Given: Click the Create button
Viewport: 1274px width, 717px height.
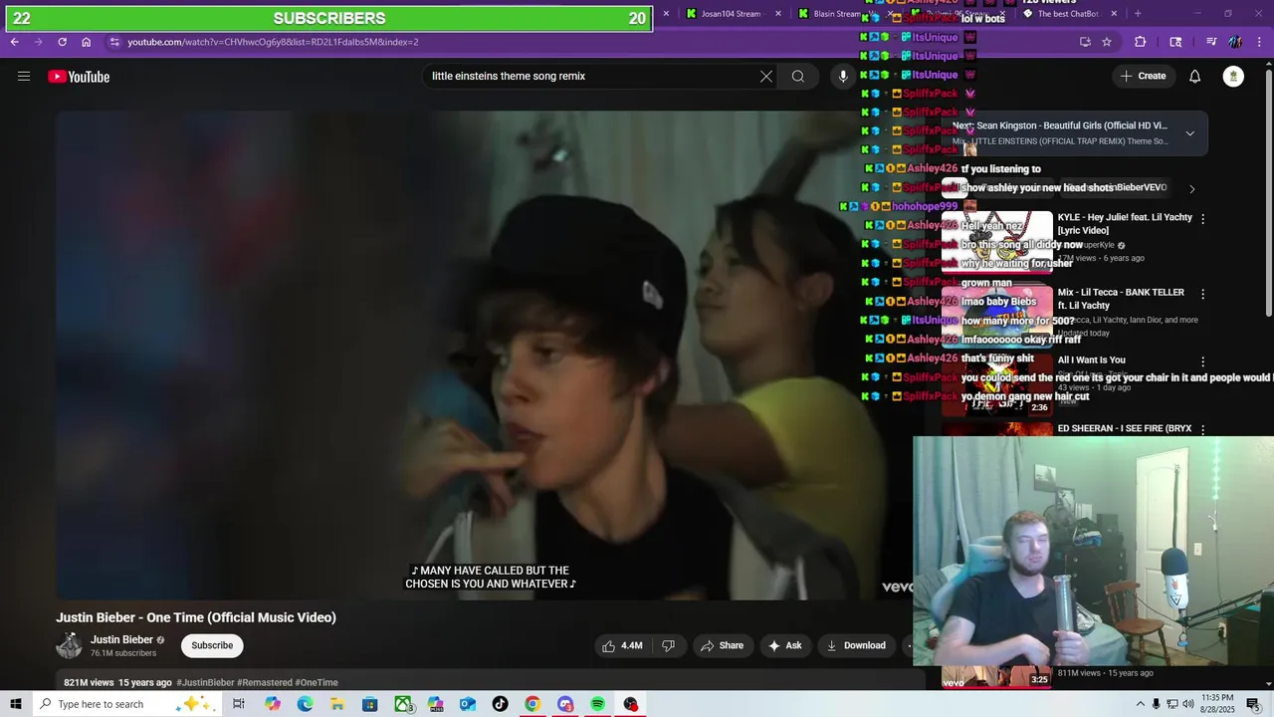Looking at the screenshot, I should tap(1143, 76).
